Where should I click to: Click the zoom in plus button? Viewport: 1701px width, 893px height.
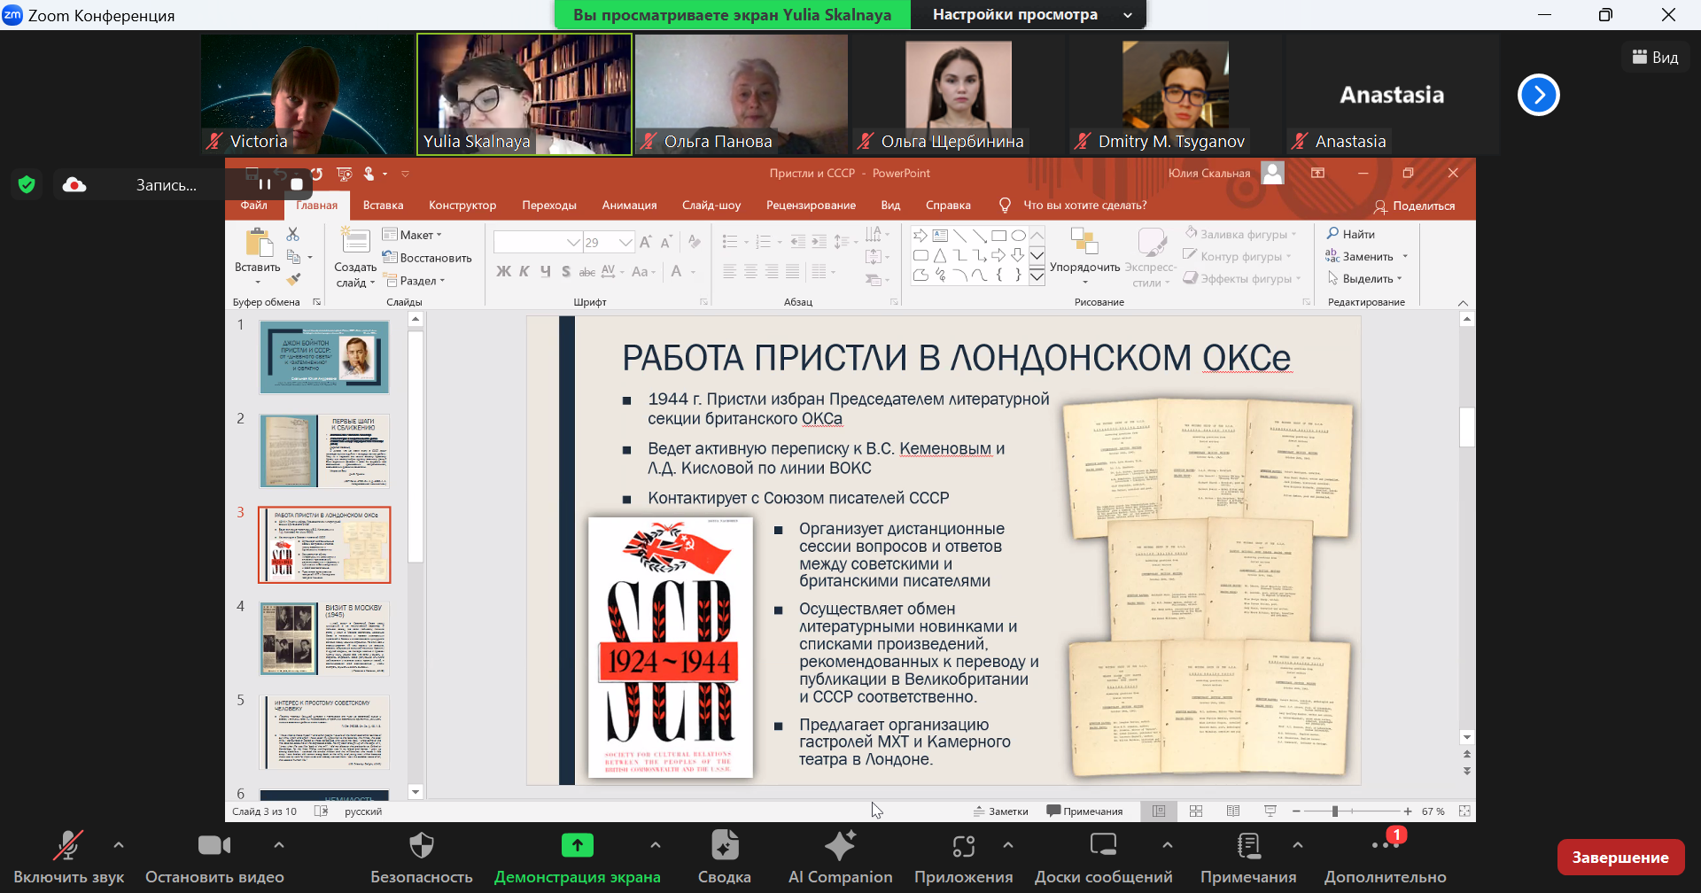pos(1408,811)
